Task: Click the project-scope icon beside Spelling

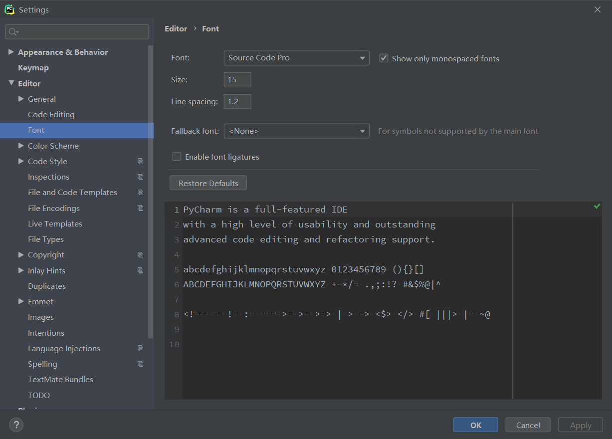Action: tap(141, 364)
